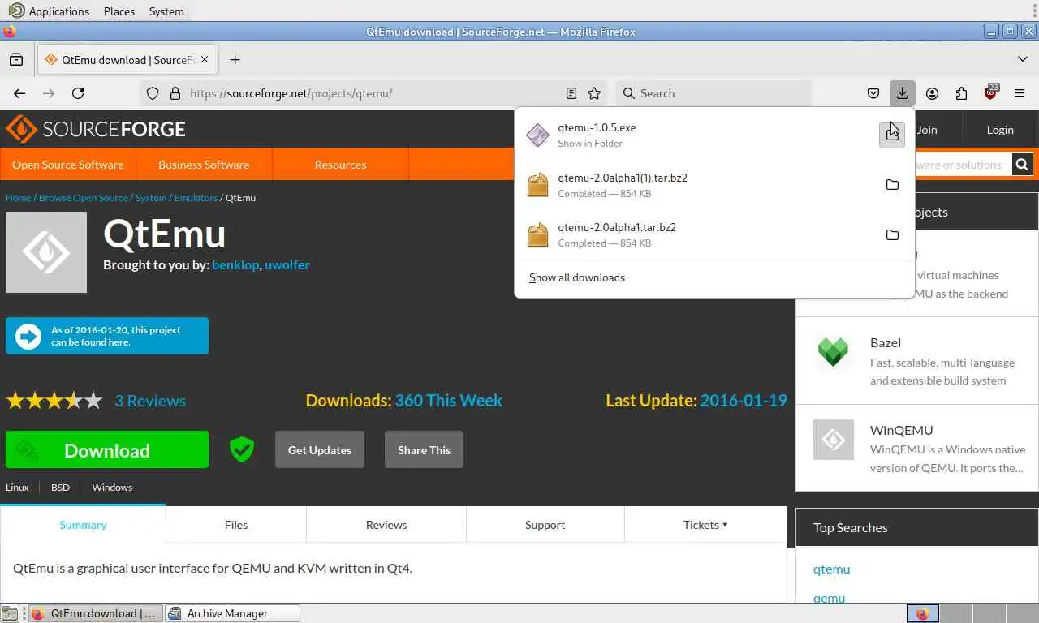Click the SourceForge search magnifier button
Viewport: 1039px width, 623px height.
tap(1022, 165)
